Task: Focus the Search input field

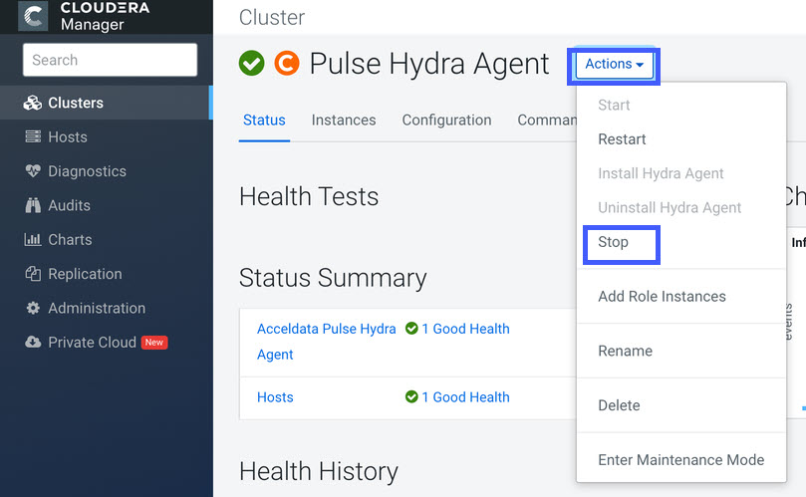Action: point(110,60)
